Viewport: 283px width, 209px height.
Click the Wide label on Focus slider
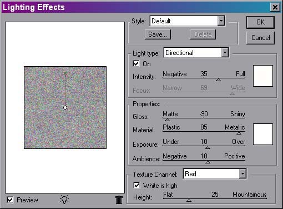point(238,88)
